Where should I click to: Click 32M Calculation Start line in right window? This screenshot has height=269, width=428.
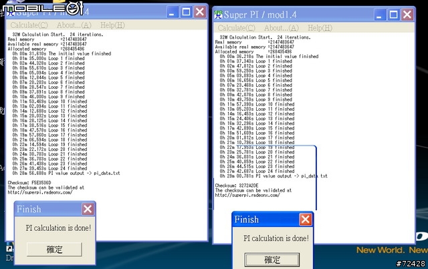click(x=265, y=37)
